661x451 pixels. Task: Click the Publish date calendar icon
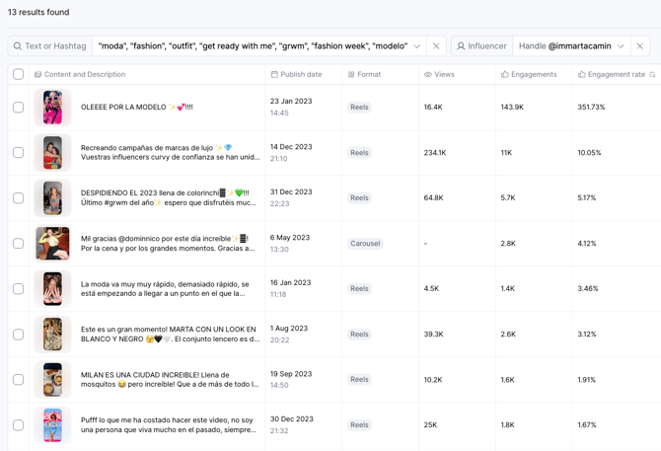(x=274, y=75)
